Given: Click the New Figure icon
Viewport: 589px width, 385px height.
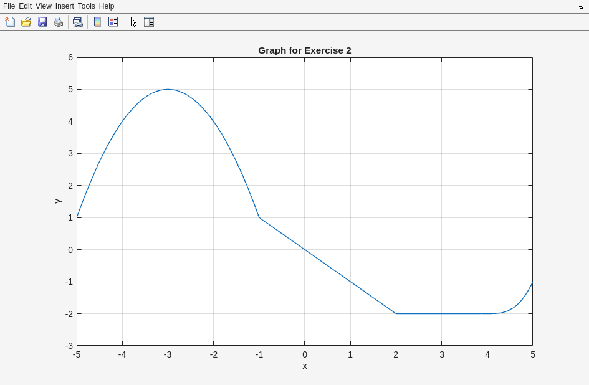Looking at the screenshot, I should coord(10,22).
